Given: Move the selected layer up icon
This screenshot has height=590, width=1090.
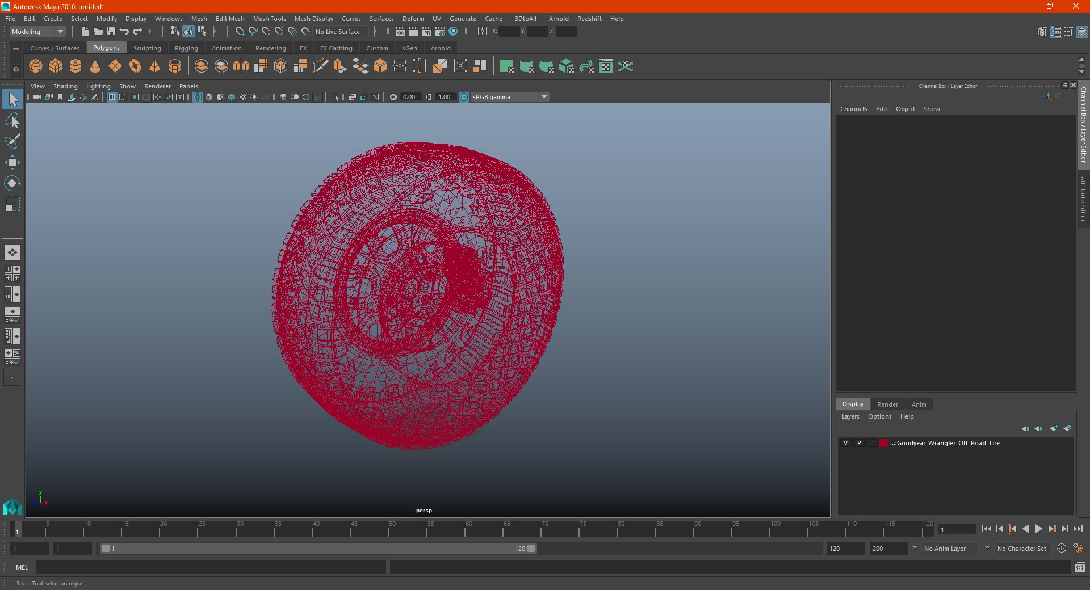Looking at the screenshot, I should point(1025,428).
